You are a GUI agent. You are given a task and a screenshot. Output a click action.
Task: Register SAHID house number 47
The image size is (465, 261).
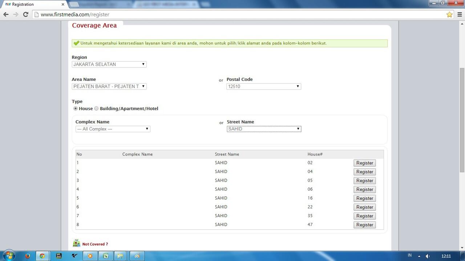[364, 225]
